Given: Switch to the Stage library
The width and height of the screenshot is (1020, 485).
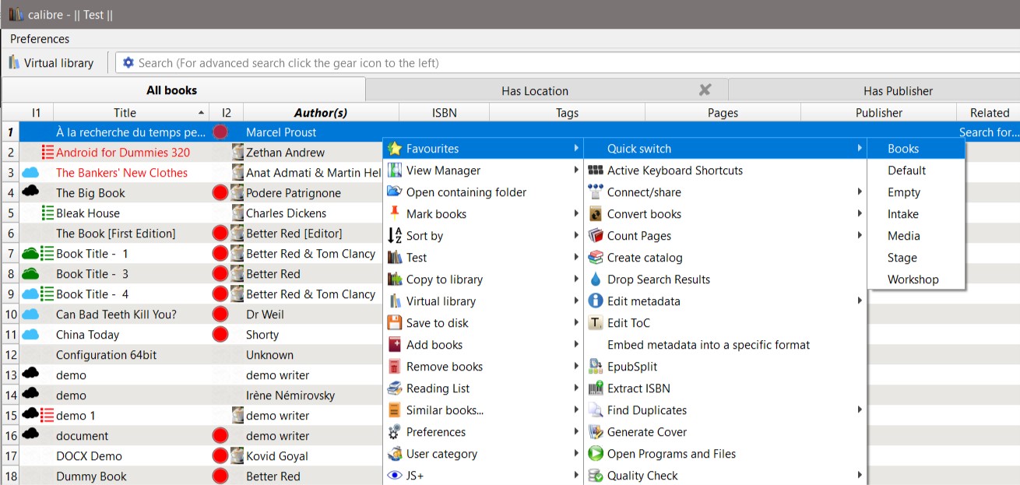Looking at the screenshot, I should coord(916,258).
